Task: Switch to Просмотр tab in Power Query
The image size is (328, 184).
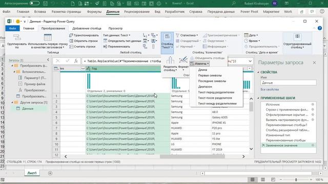Action: 115,28
